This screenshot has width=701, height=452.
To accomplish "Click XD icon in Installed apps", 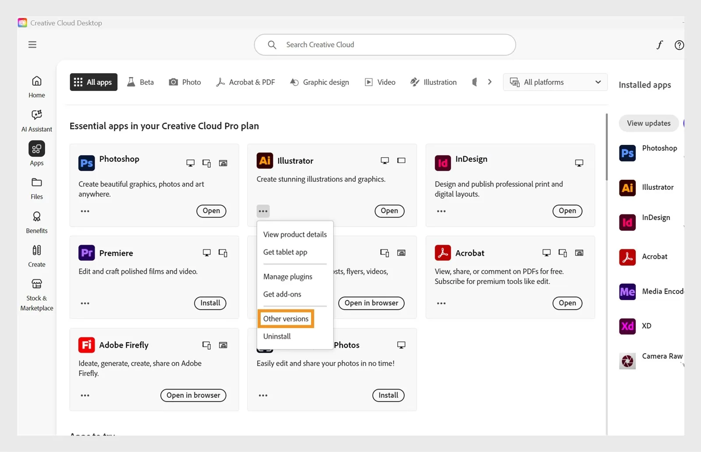I will [x=627, y=326].
